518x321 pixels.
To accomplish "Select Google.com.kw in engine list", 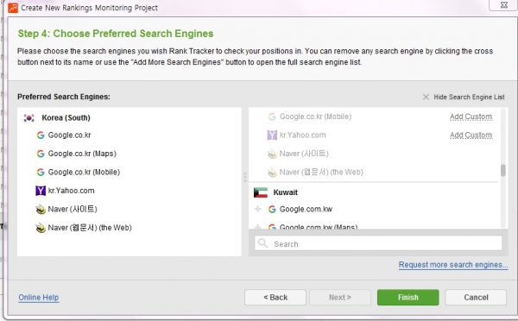I will click(306, 209).
